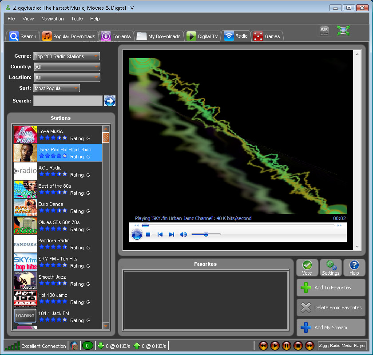
Task: Select Jamz Rap Hip Hop Urban station
Action: point(58,153)
